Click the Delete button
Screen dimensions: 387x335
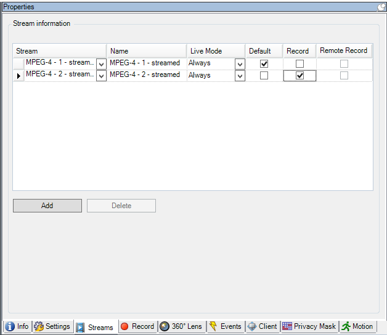[121, 206]
